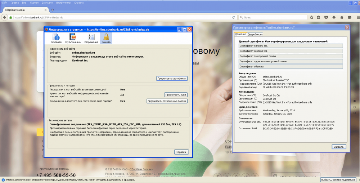Close the certificate viewer window
Screen dimensions: 360x183
pos(347,27)
